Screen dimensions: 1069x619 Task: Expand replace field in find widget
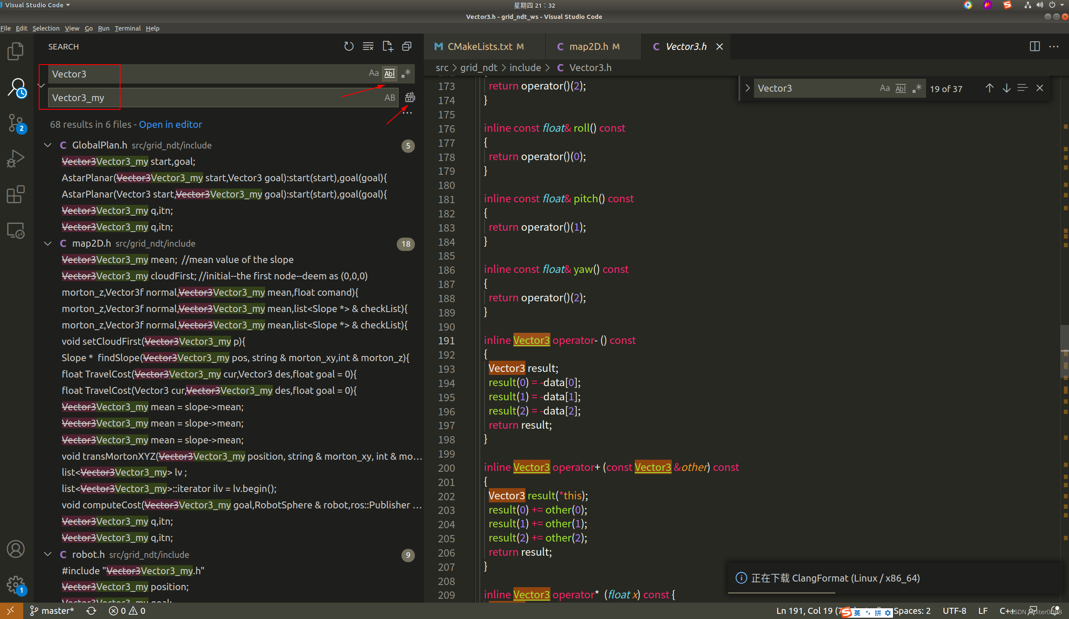(x=748, y=88)
